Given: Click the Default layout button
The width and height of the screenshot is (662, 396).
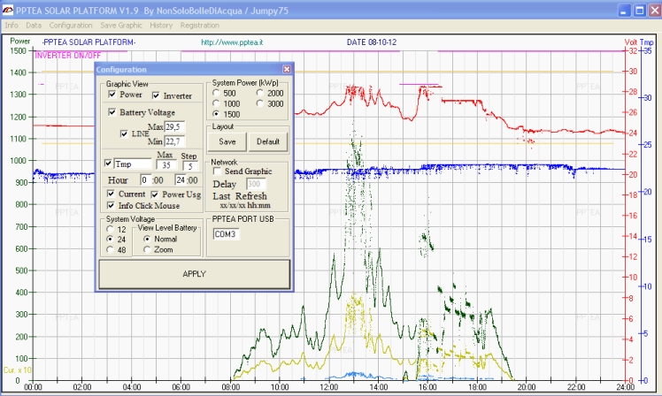Looking at the screenshot, I should tap(268, 141).
